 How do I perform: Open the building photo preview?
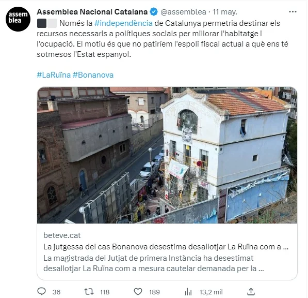tap(167, 155)
